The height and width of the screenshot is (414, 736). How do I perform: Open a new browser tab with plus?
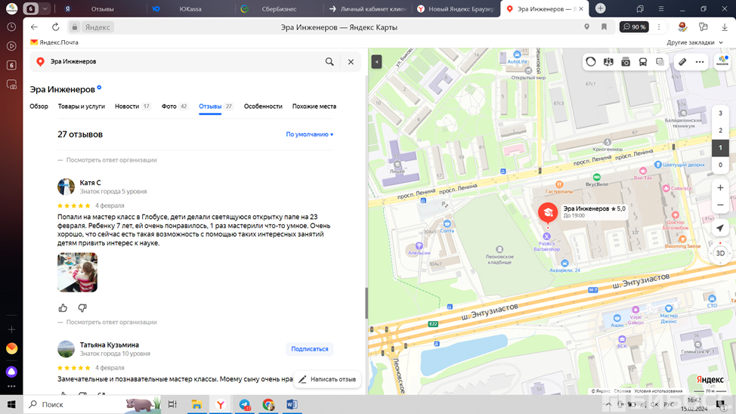tap(600, 8)
